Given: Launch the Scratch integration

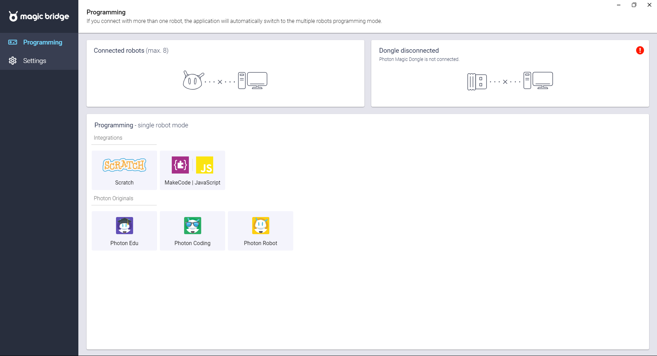Looking at the screenshot, I should pyautogui.click(x=124, y=170).
